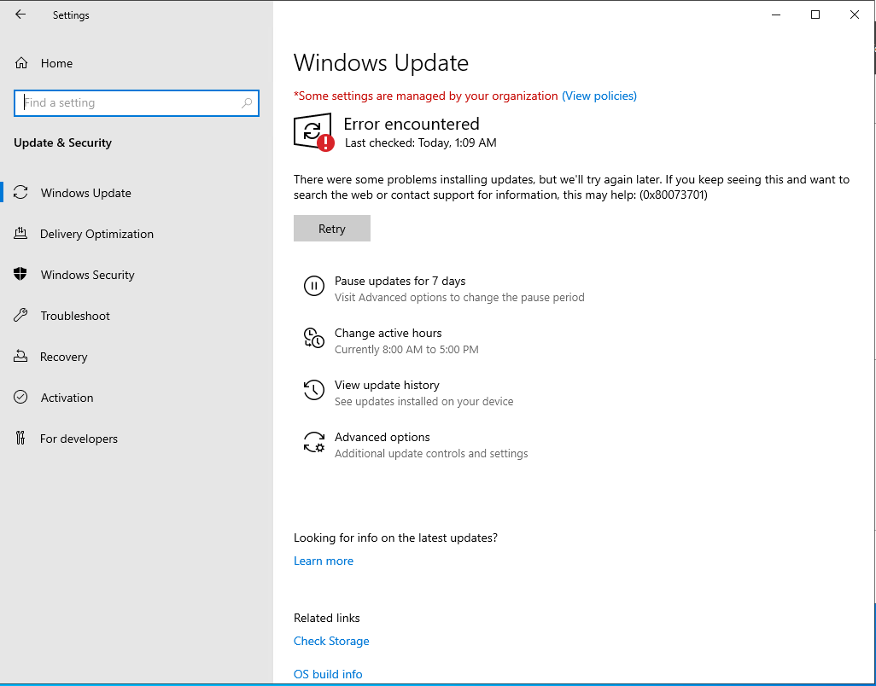The width and height of the screenshot is (876, 686).
Task: Focus the Find a setting search box
Action: [137, 102]
